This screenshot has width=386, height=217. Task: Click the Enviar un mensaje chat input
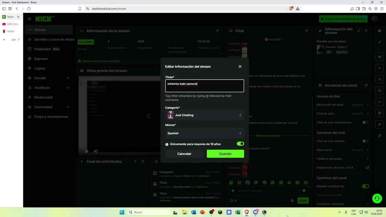pos(268,191)
